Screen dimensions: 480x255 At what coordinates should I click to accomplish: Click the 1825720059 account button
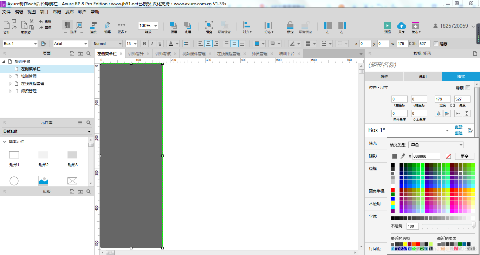pos(454,26)
